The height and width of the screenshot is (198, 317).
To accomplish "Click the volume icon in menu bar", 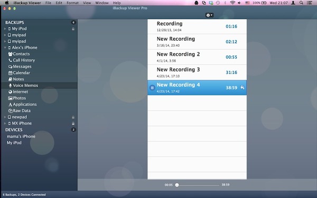I will tap(239, 3).
